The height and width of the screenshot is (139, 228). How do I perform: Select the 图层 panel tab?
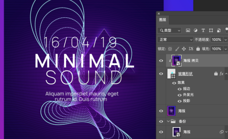click(163, 20)
